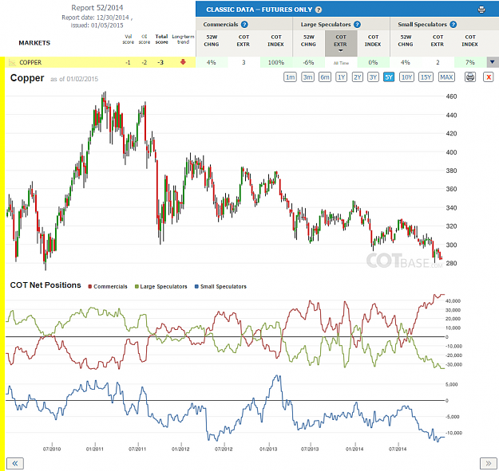This screenshot has height=471, width=499.
Task: Toggle Commercials series in COT legend
Action: (x=108, y=286)
